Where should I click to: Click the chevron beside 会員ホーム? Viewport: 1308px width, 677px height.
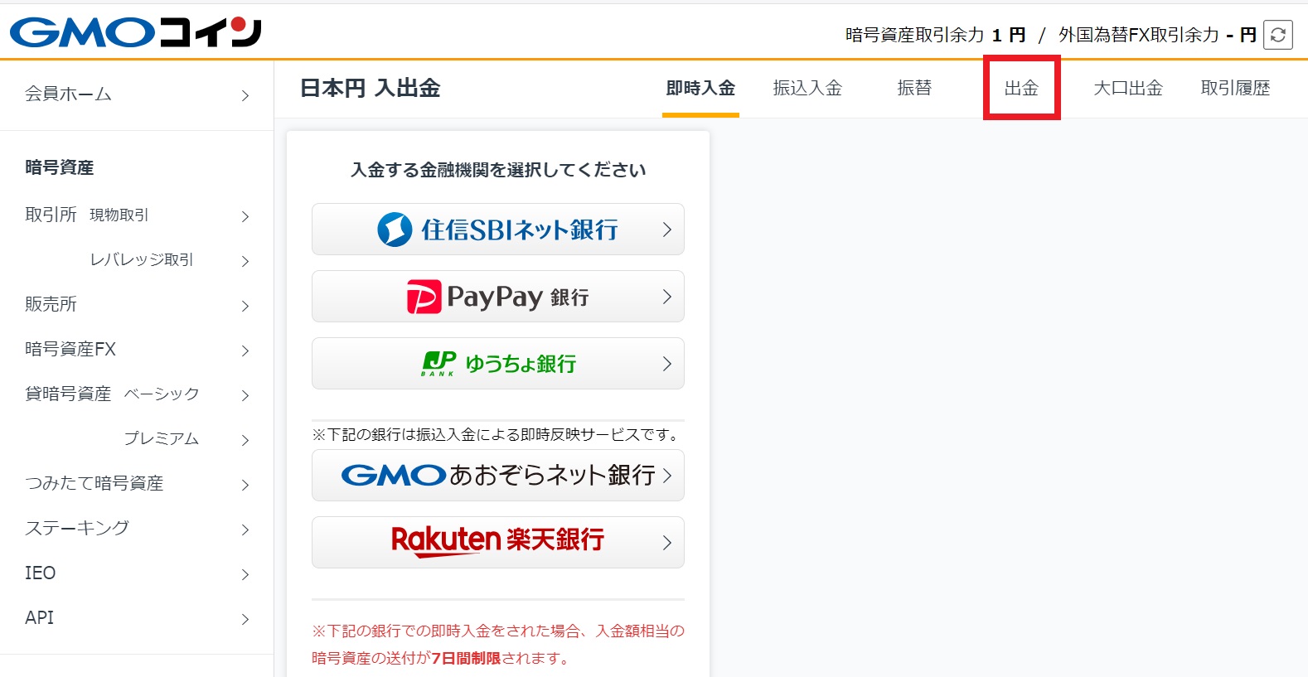click(245, 95)
